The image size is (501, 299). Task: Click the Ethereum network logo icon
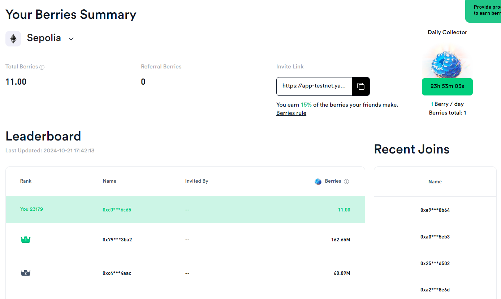point(13,39)
